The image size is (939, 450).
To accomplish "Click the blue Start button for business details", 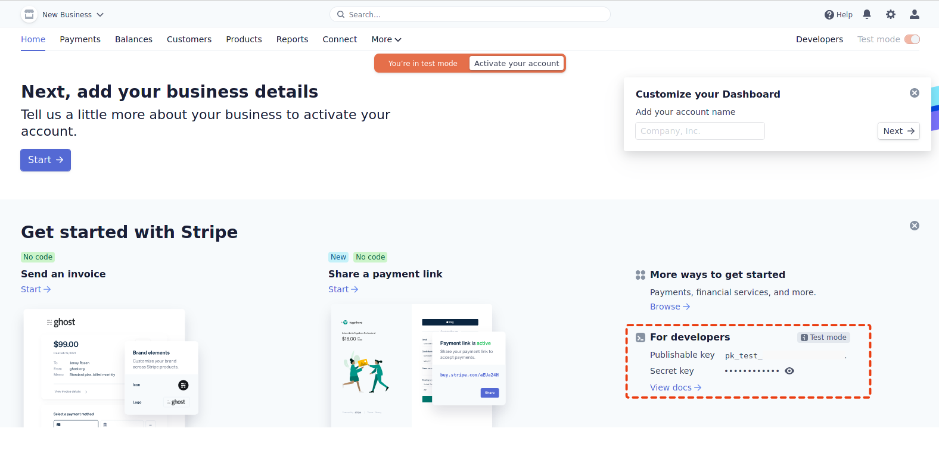I will coord(45,160).
